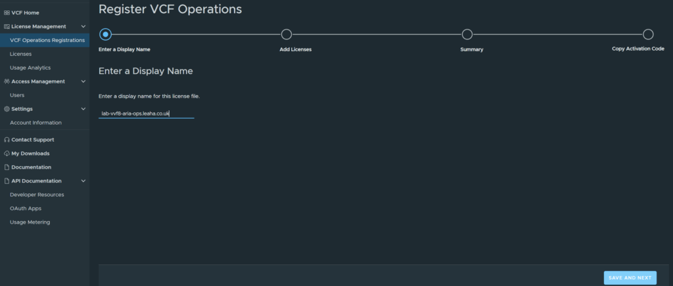Click the API Documentation file icon
This screenshot has height=286, width=673.
coord(7,180)
